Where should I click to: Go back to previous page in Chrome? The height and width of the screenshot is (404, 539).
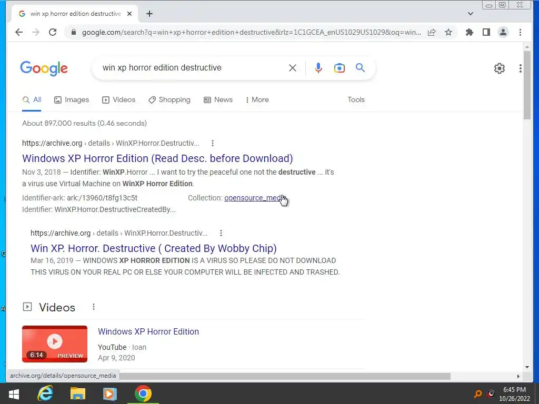coord(19,32)
